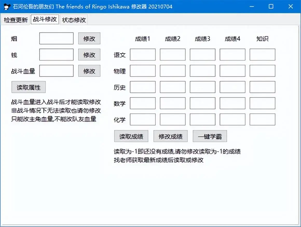Viewport: 301px width, 227px height.
Task: Open the 状态修改 tab
Action: 74,19
